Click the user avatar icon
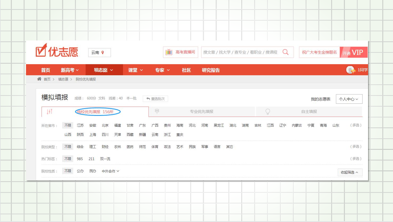This screenshot has width=393, height=222. coord(351,70)
